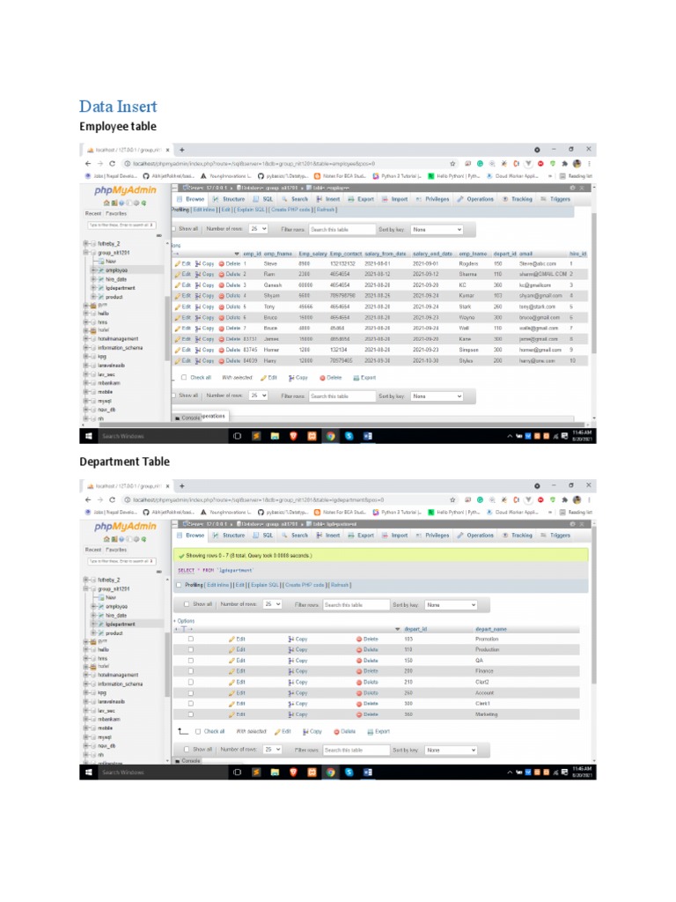Image resolution: width=676 pixels, height=902 pixels.
Task: Click top Search this table field, Department screenshot
Action: tap(356, 605)
